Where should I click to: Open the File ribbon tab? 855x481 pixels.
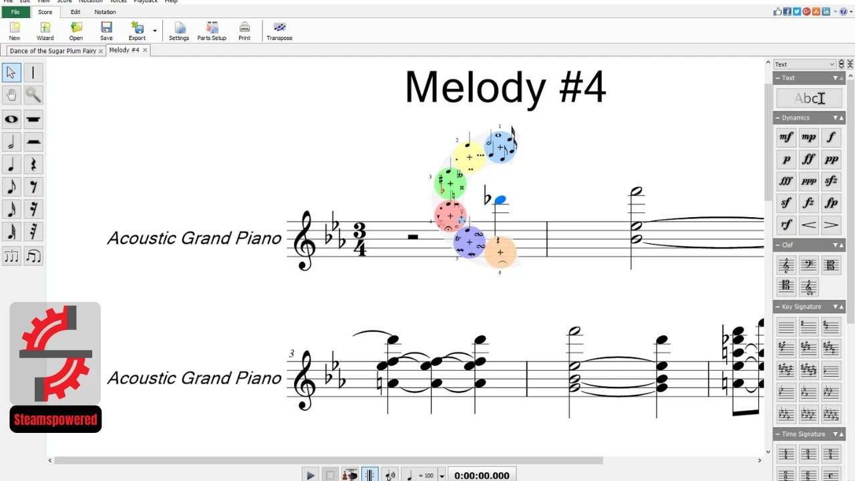click(x=15, y=12)
